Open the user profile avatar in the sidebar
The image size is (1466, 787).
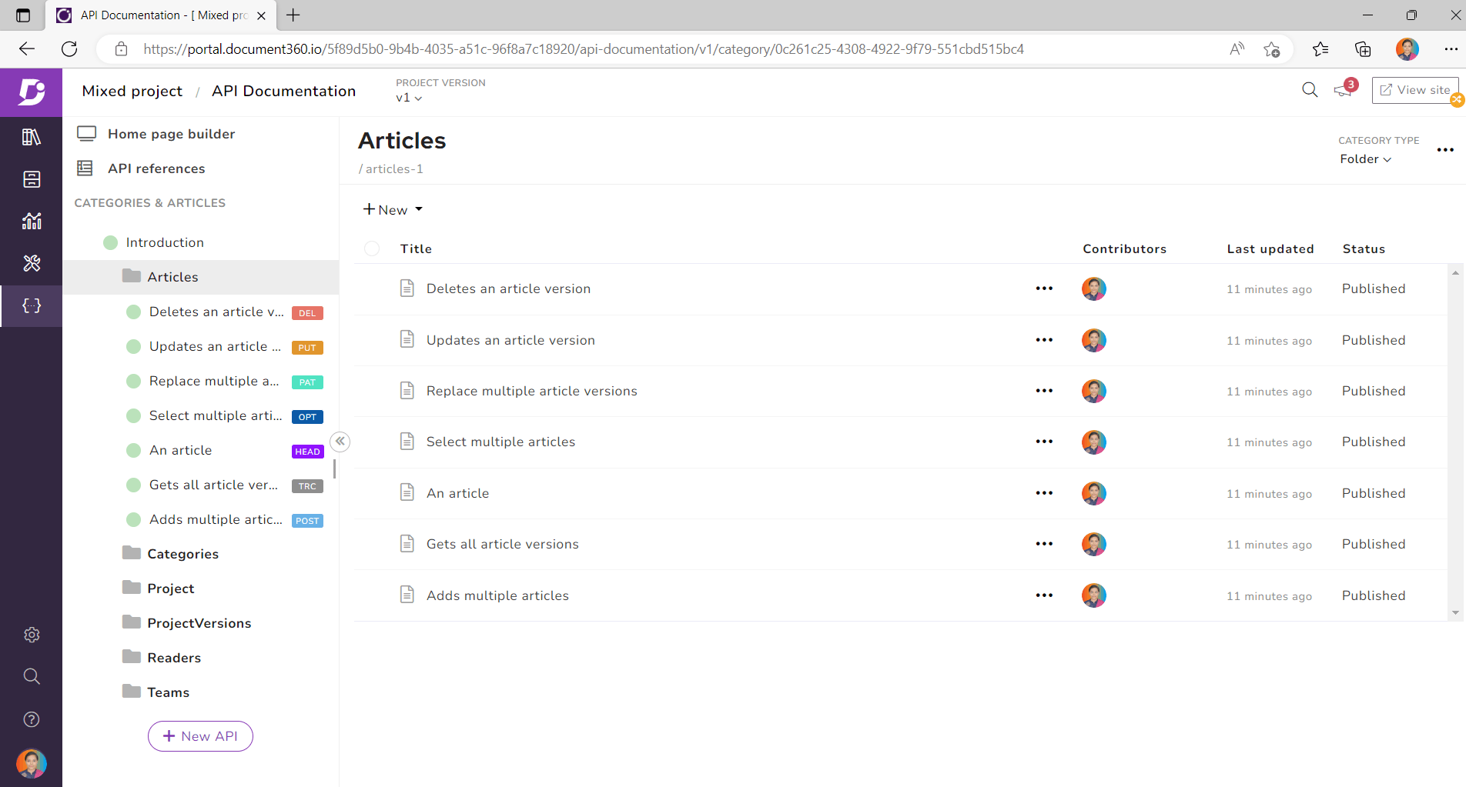(32, 763)
